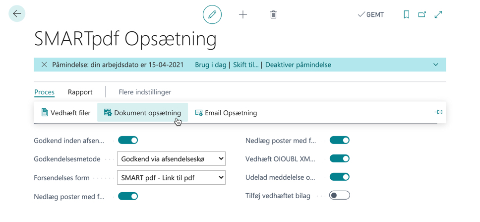Image resolution: width=480 pixels, height=222 pixels.
Task: Click the bookmark icon
Action: (407, 14)
